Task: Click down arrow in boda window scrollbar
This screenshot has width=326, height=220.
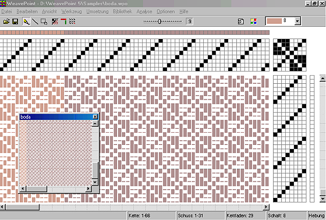Action: (x=95, y=182)
